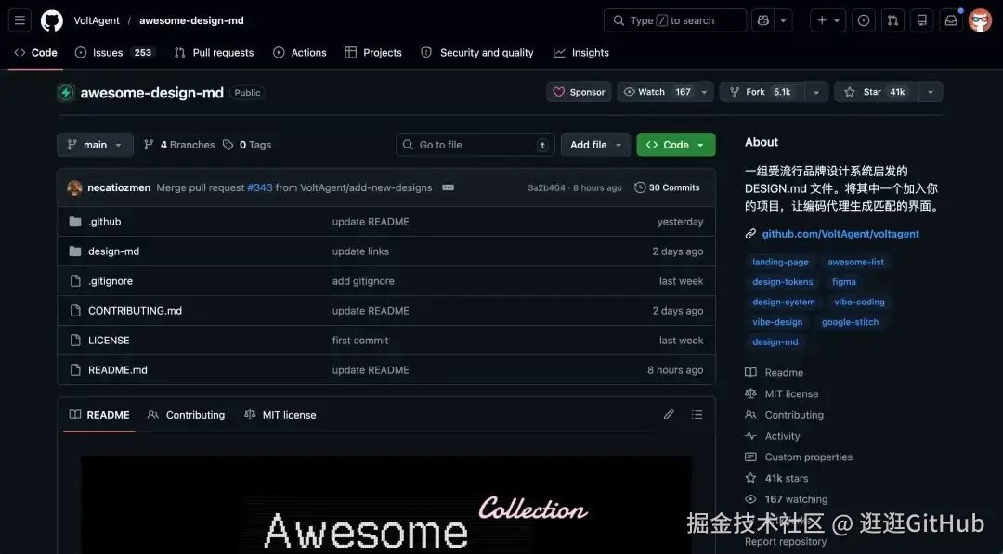Focus the Go to file field
Image resolution: width=1003 pixels, height=554 pixels.
tap(475, 145)
